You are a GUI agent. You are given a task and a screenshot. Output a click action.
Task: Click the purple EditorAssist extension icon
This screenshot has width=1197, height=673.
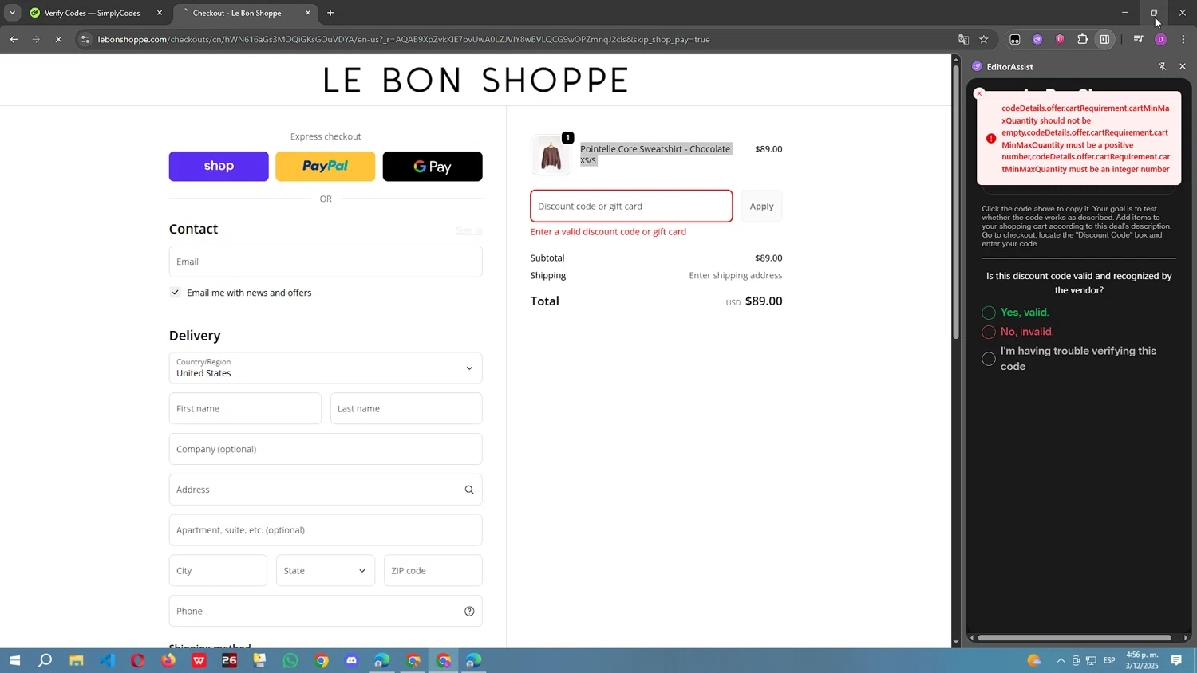[1037, 39]
